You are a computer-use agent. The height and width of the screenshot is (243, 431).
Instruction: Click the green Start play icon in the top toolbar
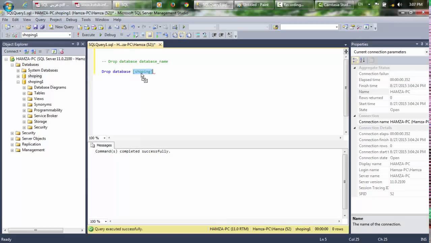pyautogui.click(x=183, y=27)
